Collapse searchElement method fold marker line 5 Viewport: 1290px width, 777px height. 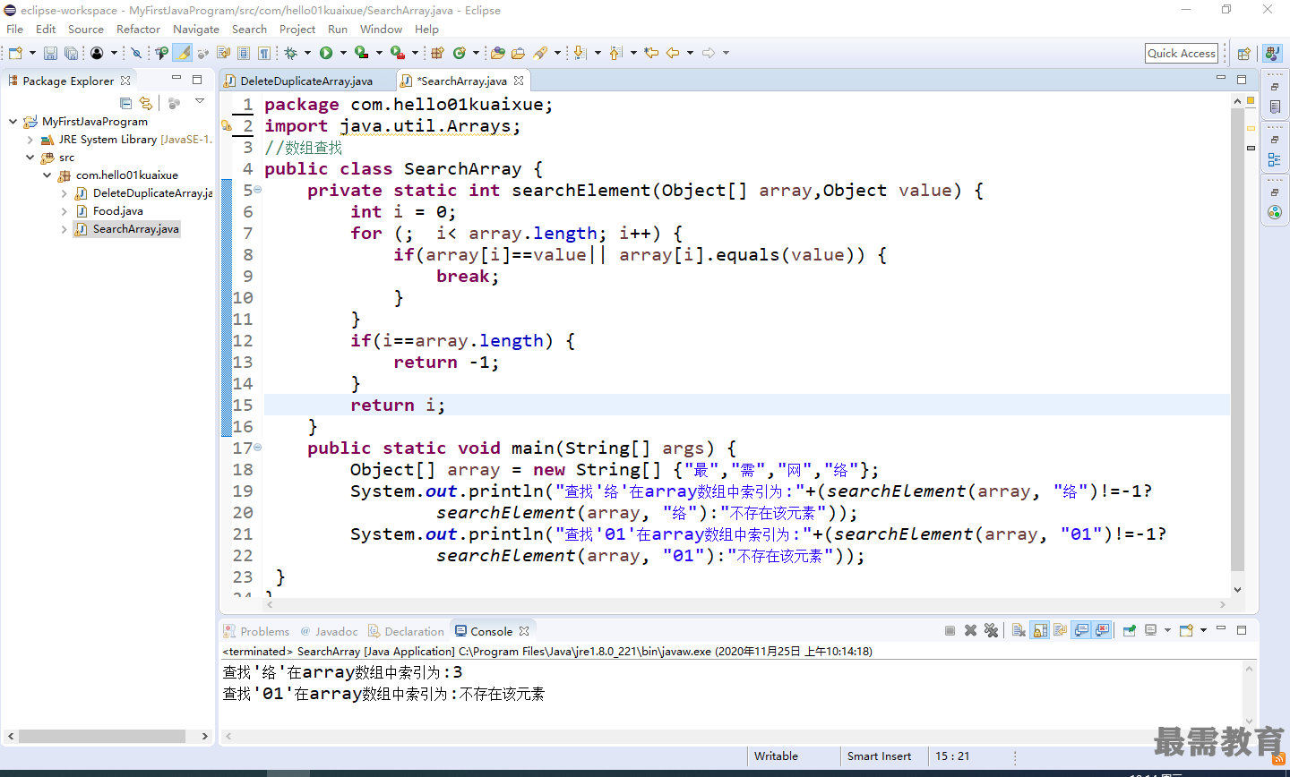pyautogui.click(x=257, y=190)
